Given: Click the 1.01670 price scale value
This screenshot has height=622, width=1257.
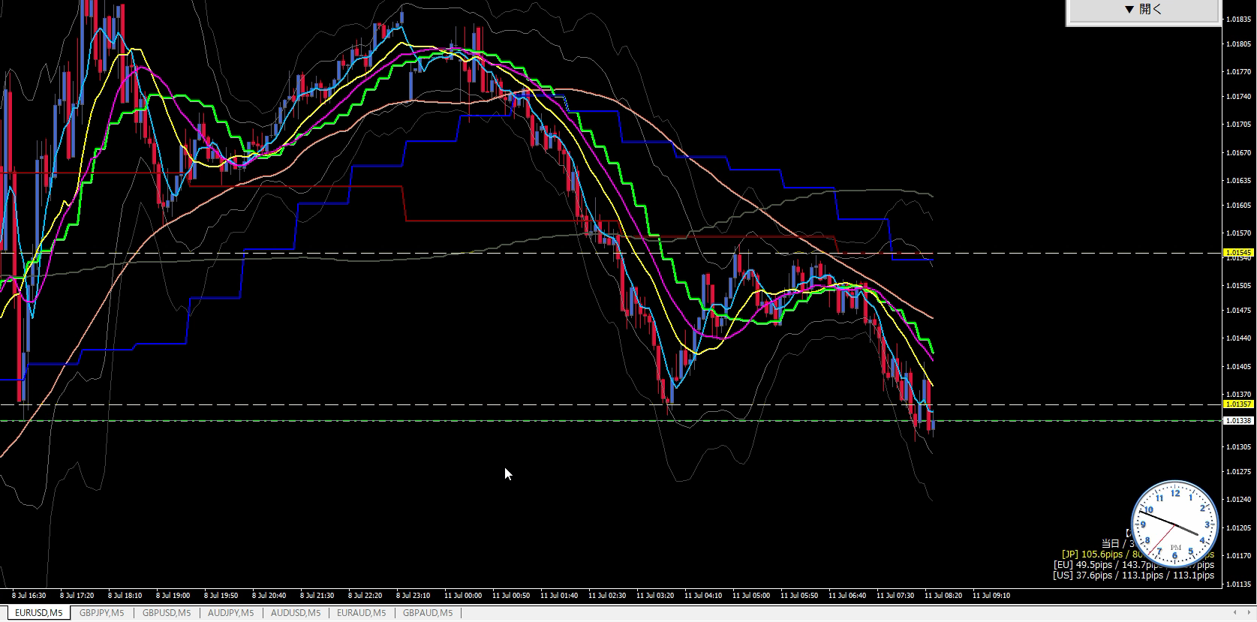Looking at the screenshot, I should [x=1238, y=153].
